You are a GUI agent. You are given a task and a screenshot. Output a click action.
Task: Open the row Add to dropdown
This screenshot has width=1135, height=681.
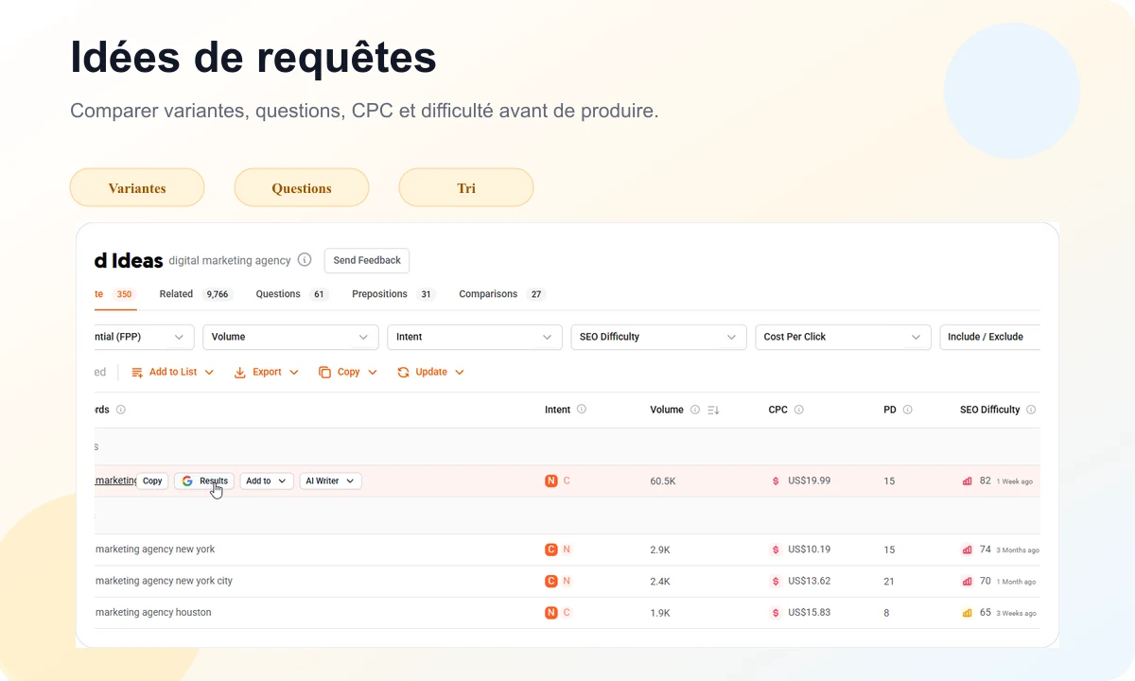point(267,481)
